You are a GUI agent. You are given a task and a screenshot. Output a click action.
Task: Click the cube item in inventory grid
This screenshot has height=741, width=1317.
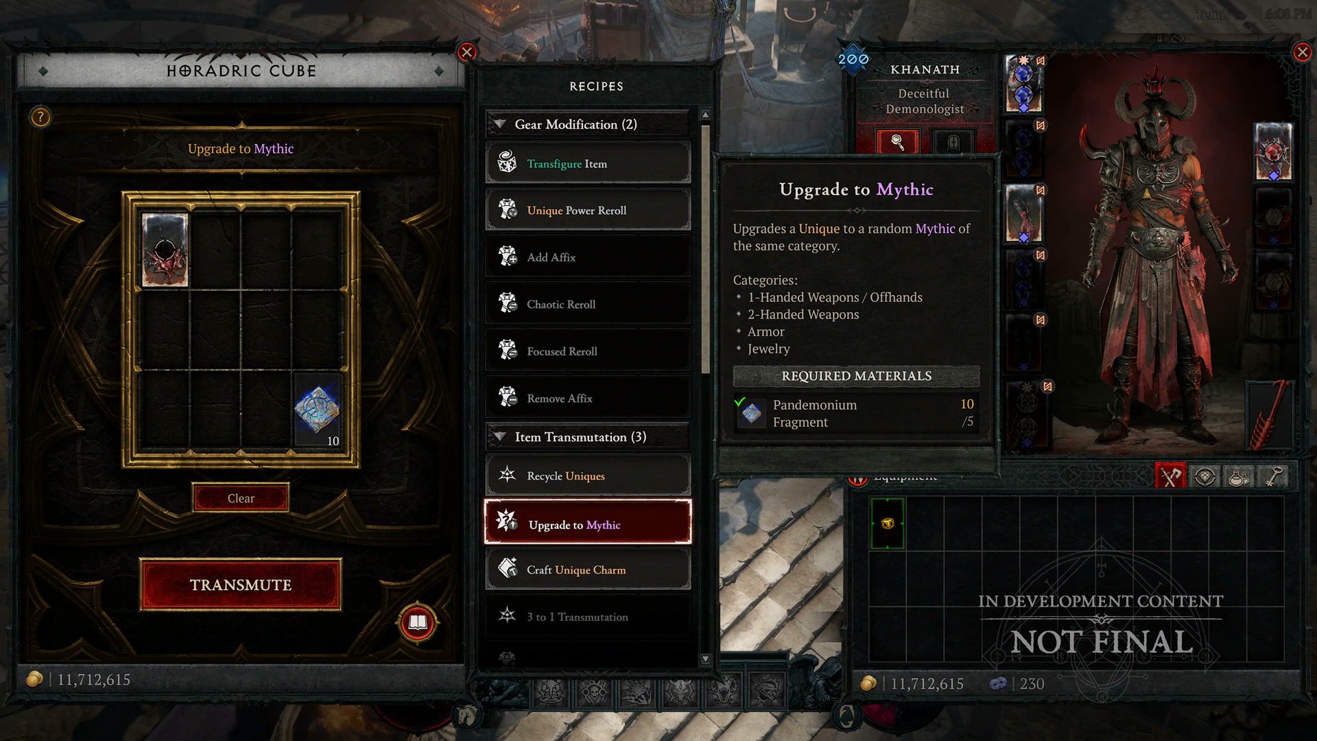click(x=888, y=524)
